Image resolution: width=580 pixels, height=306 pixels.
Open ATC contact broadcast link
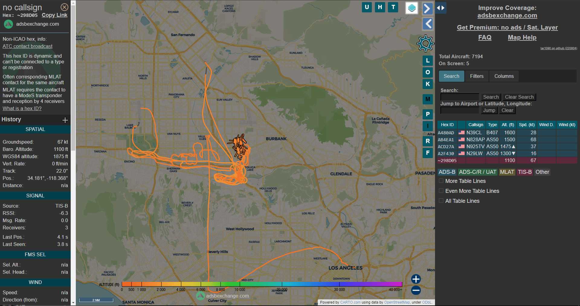click(27, 46)
